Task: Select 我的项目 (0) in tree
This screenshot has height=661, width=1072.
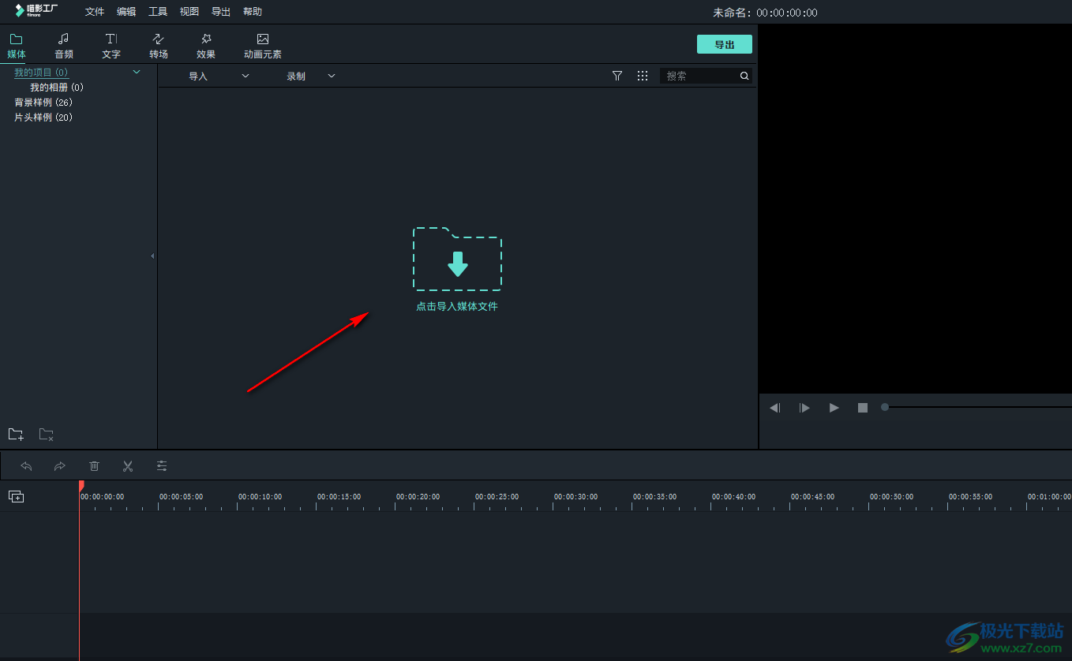Action: (41, 73)
